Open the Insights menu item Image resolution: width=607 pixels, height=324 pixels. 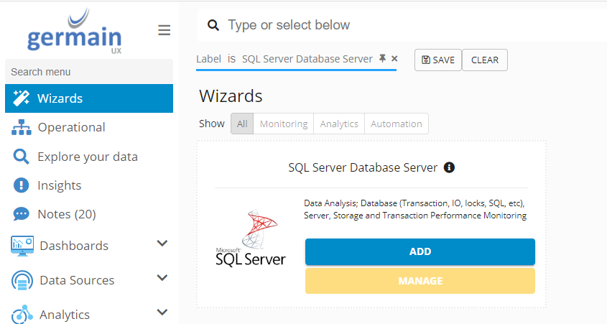coord(59,185)
